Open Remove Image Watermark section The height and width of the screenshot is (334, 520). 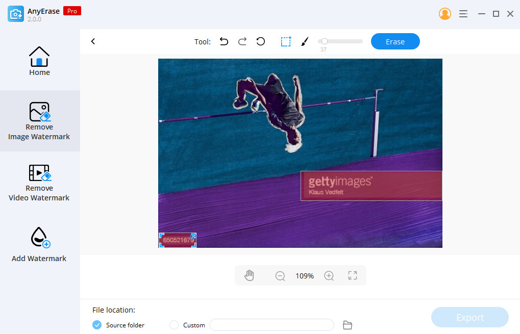pos(39,121)
